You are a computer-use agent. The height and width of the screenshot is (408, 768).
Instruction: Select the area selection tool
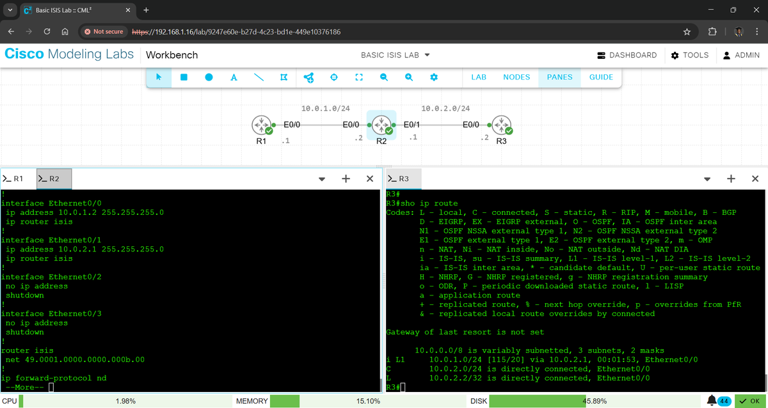(284, 77)
